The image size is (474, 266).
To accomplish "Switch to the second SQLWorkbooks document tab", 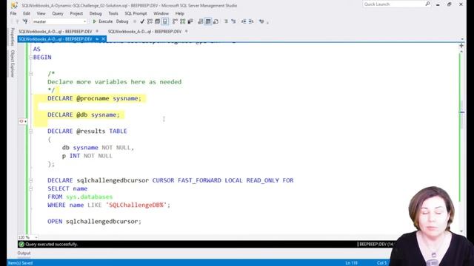I will click(144, 31).
